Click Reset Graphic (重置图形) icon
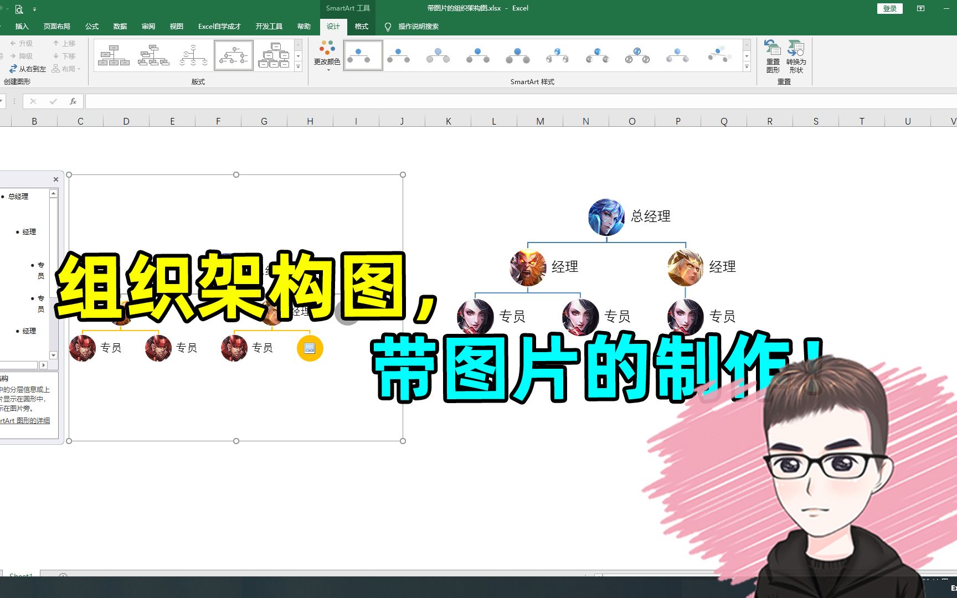Image resolution: width=957 pixels, height=598 pixels. [x=773, y=56]
